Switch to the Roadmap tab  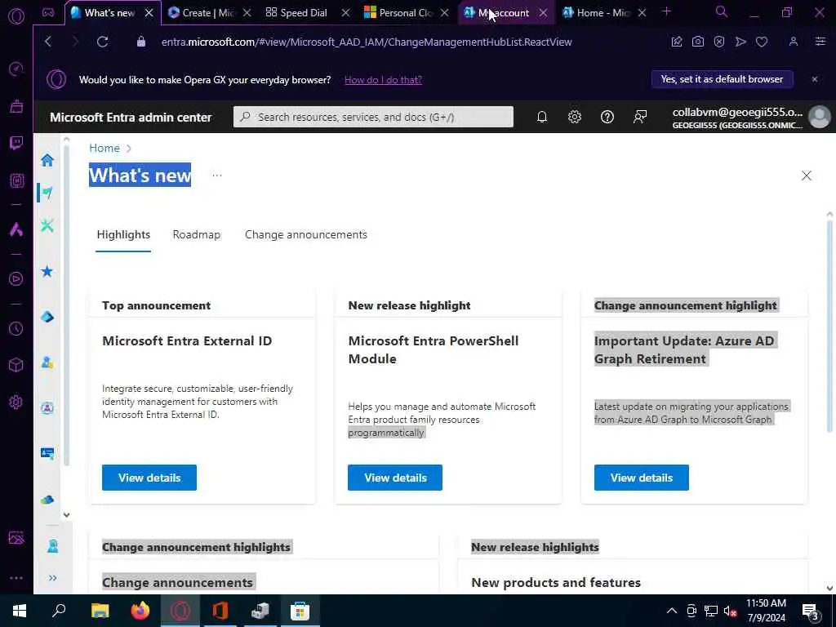[196, 234]
